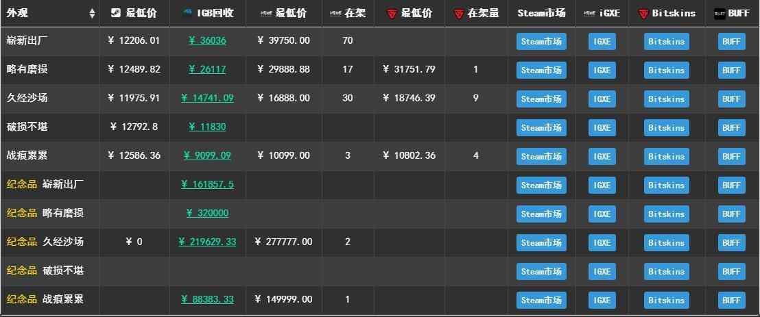This screenshot has width=760, height=317.
Task: Open Bitskins for 纪念品 久经沙场 row
Action: (667, 242)
